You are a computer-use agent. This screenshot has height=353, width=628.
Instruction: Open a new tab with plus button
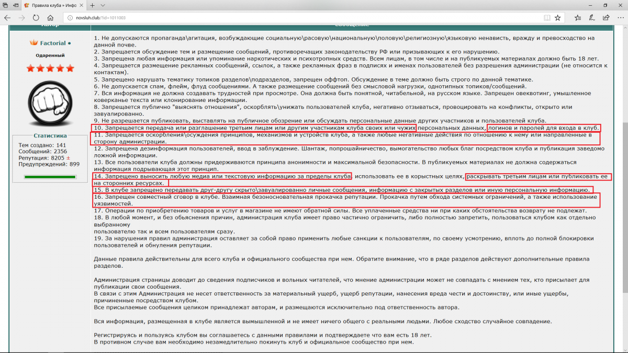click(92, 5)
